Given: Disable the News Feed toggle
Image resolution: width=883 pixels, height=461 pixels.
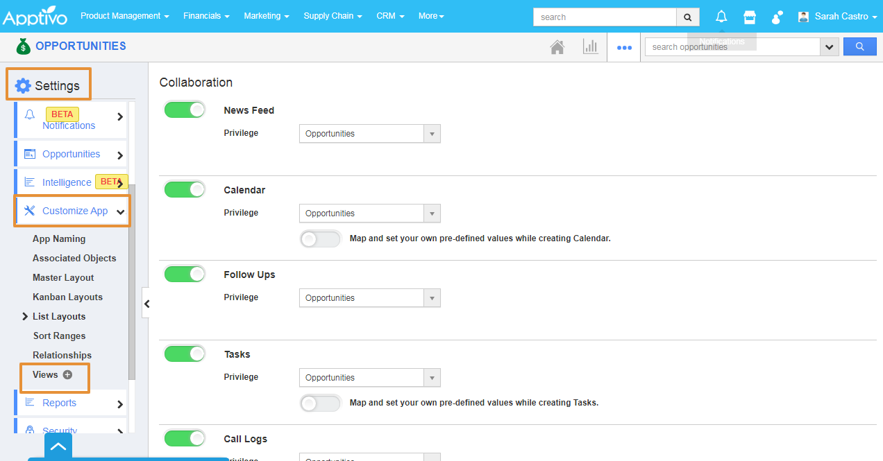Looking at the screenshot, I should click(x=185, y=110).
